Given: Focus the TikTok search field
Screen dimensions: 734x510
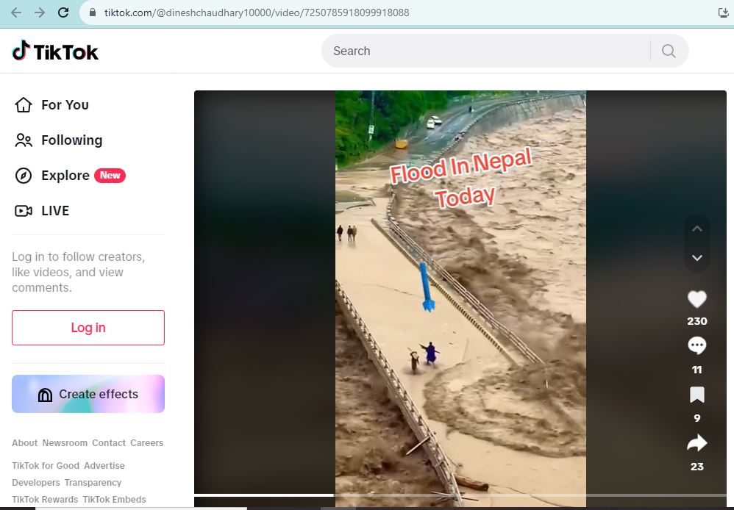Looking at the screenshot, I should pyautogui.click(x=485, y=51).
